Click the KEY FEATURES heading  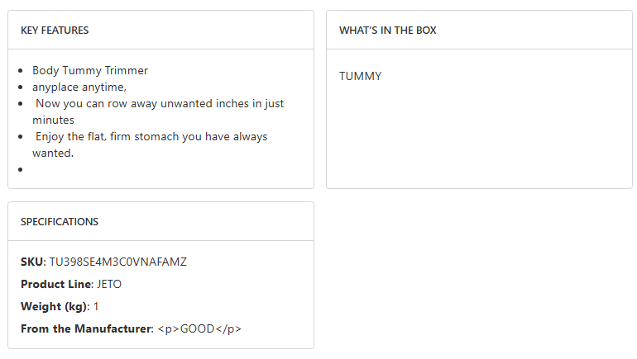[55, 31]
